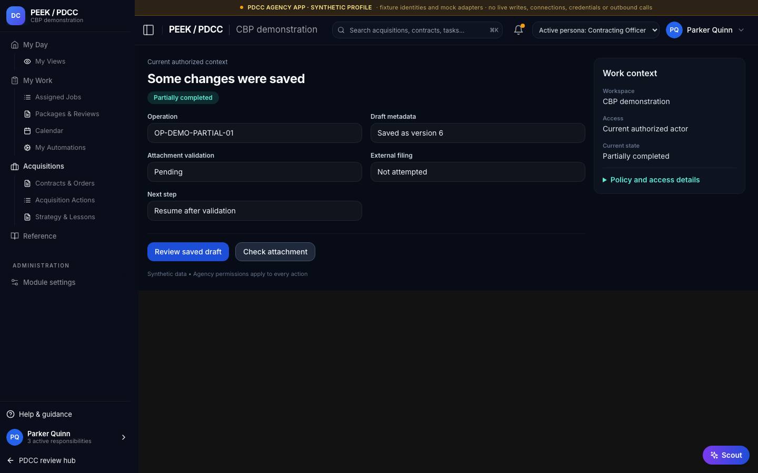The height and width of the screenshot is (473, 758).
Task: Click the Assigned Jobs list icon
Action: pyautogui.click(x=27, y=97)
